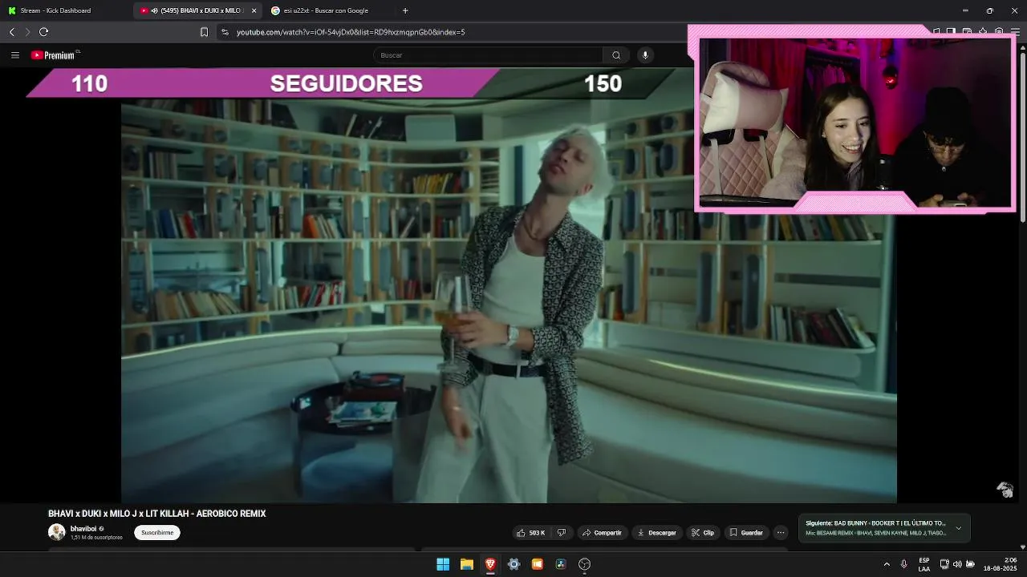Open a new browser tab
Image resolution: width=1027 pixels, height=577 pixels.
click(405, 10)
